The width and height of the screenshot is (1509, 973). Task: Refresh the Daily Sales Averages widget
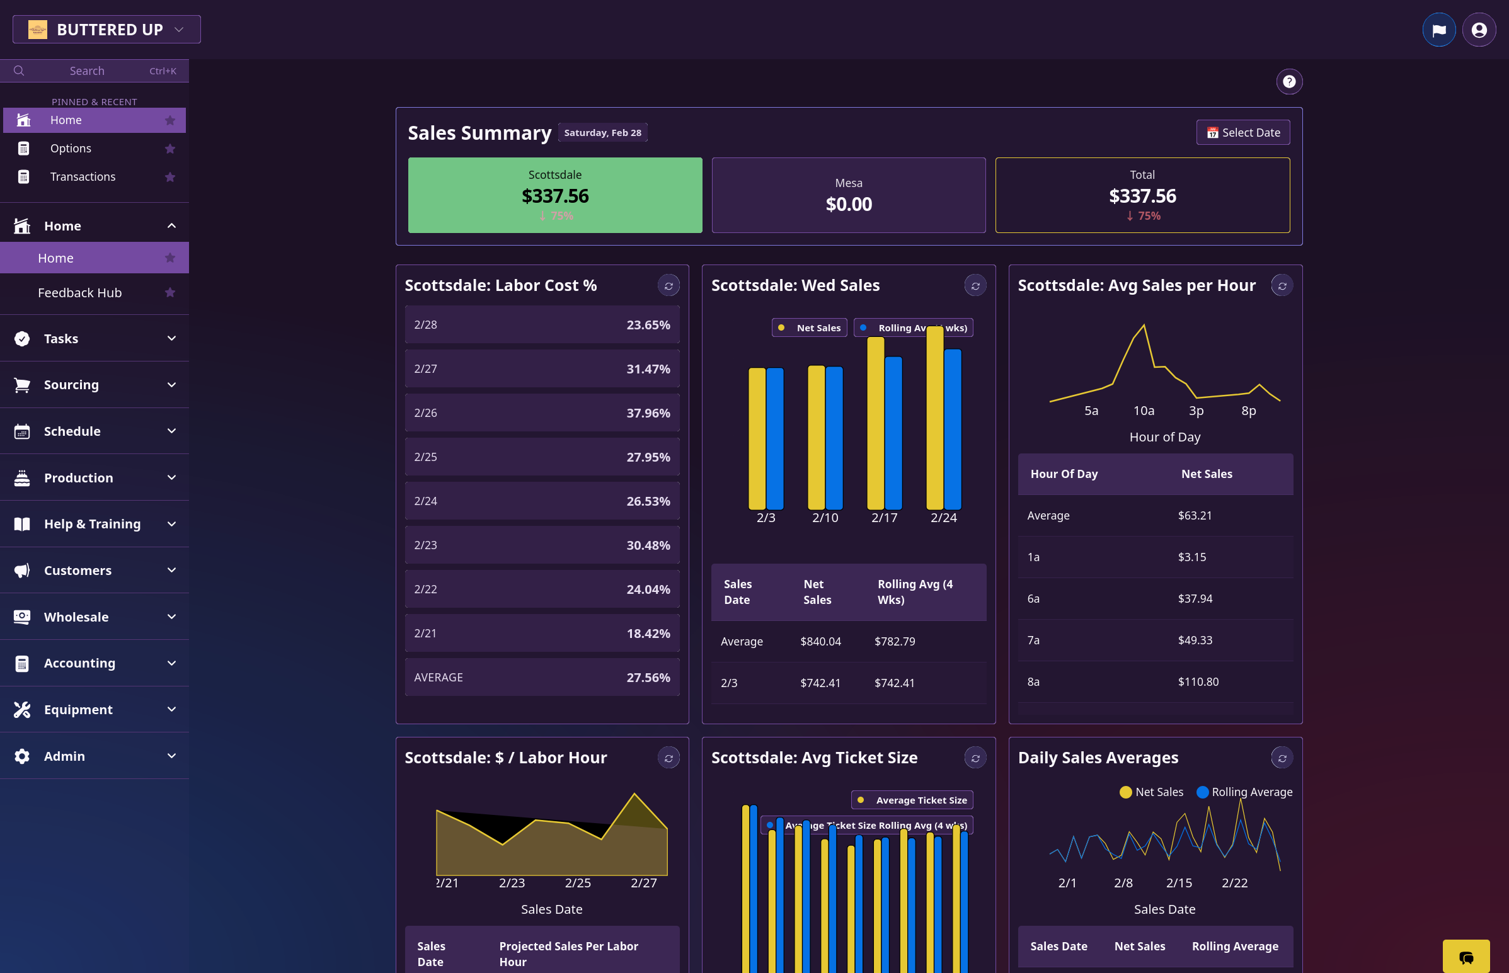[1281, 758]
